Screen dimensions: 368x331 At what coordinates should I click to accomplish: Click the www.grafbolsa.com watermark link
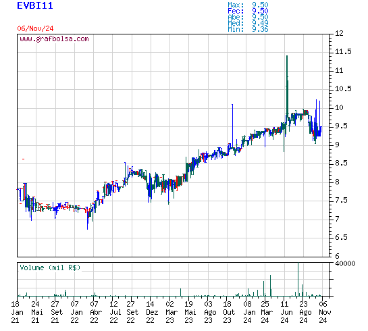(54, 39)
